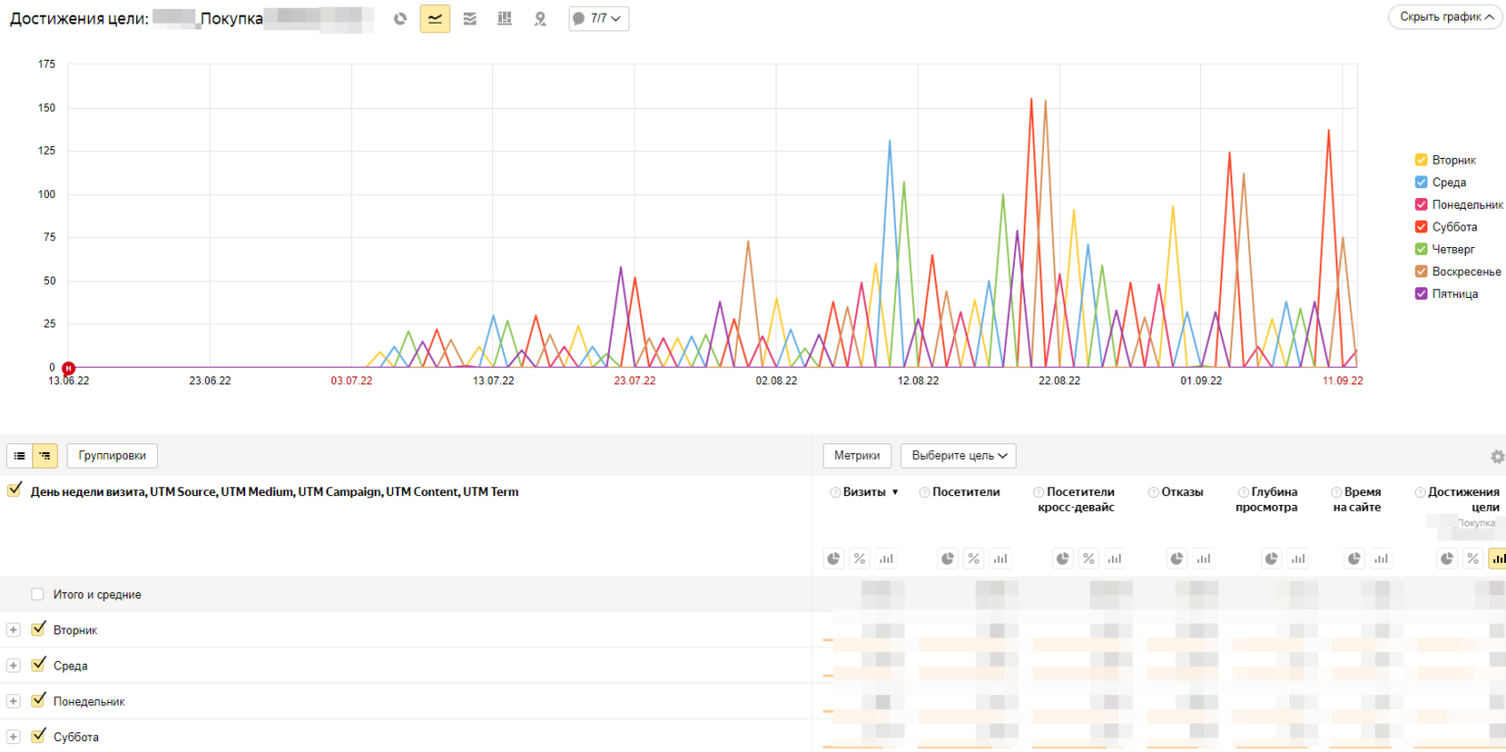The width and height of the screenshot is (1506, 752).
Task: Select the stacked area chart icon
Action: point(470,19)
